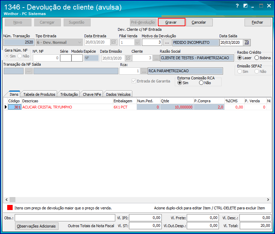Open the Rca lookup ellipsis button
275x234 pixels.
[x=144, y=71]
